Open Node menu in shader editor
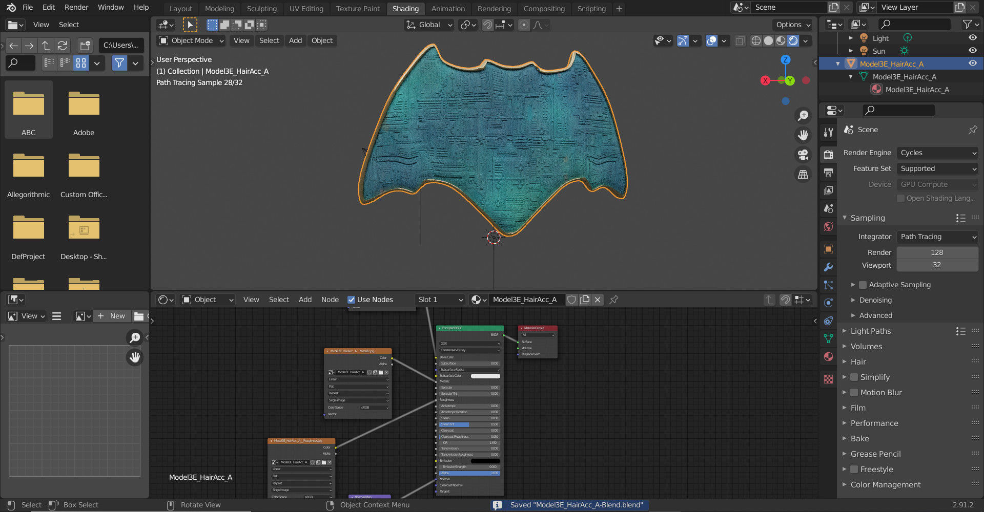Viewport: 984px width, 512px height. pyautogui.click(x=330, y=300)
